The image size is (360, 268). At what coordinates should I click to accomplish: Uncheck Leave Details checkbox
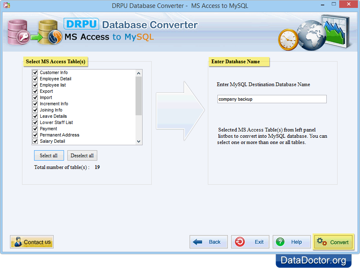tap(35, 116)
